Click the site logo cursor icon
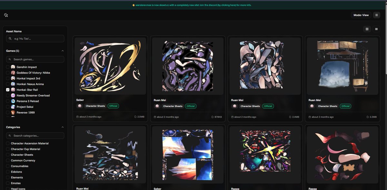 (x=6, y=15)
